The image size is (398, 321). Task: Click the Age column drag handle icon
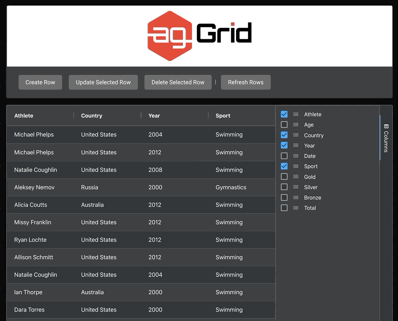point(296,125)
